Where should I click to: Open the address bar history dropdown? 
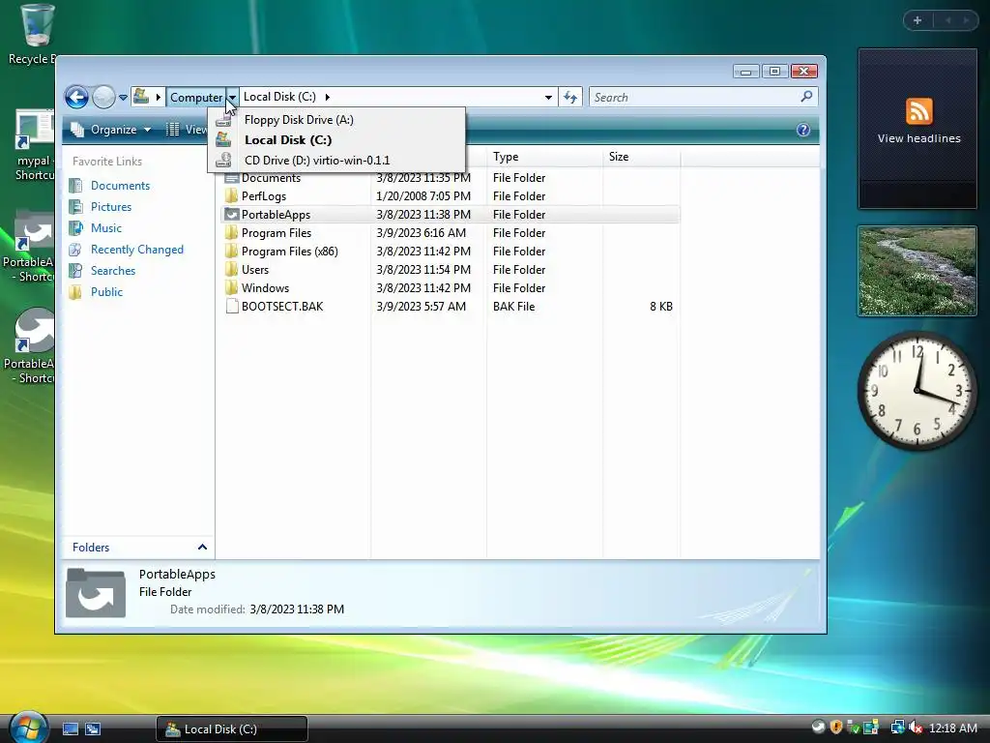(548, 98)
